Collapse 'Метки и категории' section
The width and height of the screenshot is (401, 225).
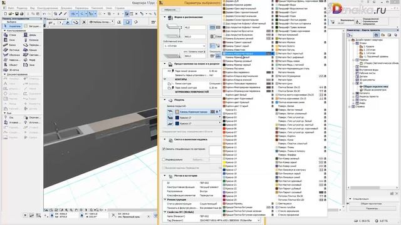pyautogui.click(x=165, y=176)
